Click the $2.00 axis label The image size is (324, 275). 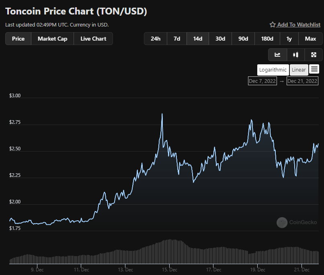point(15,202)
